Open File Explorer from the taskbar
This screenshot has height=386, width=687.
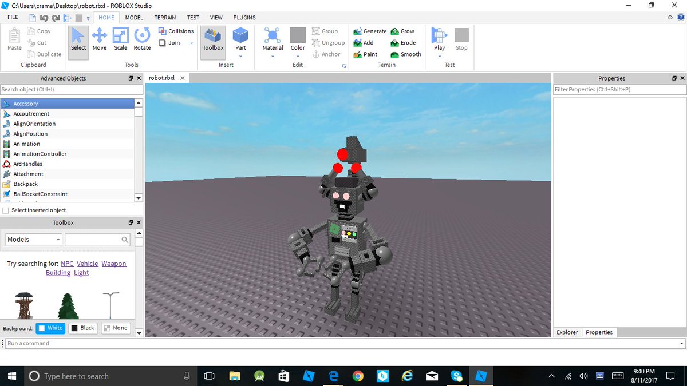(x=234, y=376)
